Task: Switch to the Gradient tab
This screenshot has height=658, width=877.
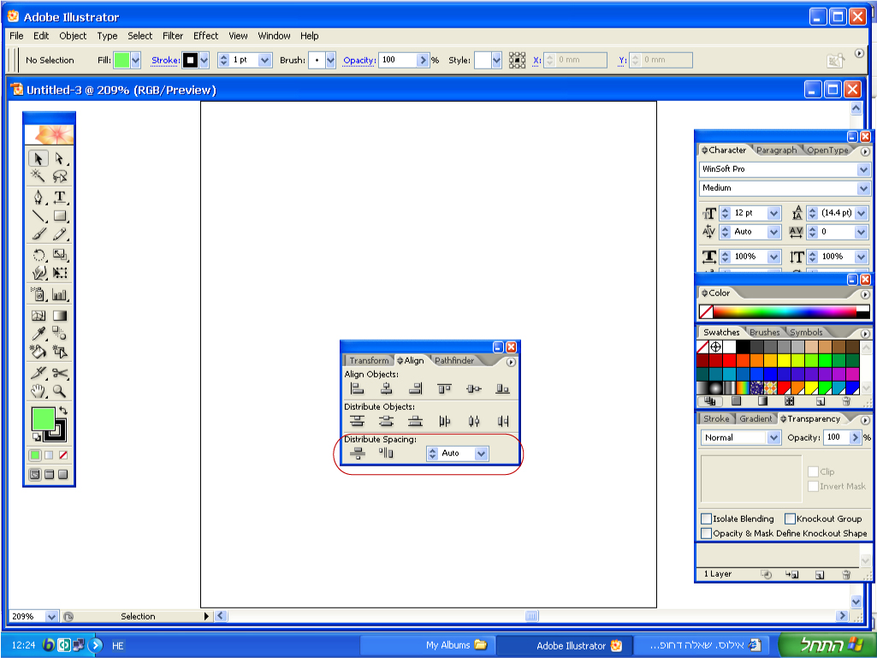Action: click(x=755, y=418)
